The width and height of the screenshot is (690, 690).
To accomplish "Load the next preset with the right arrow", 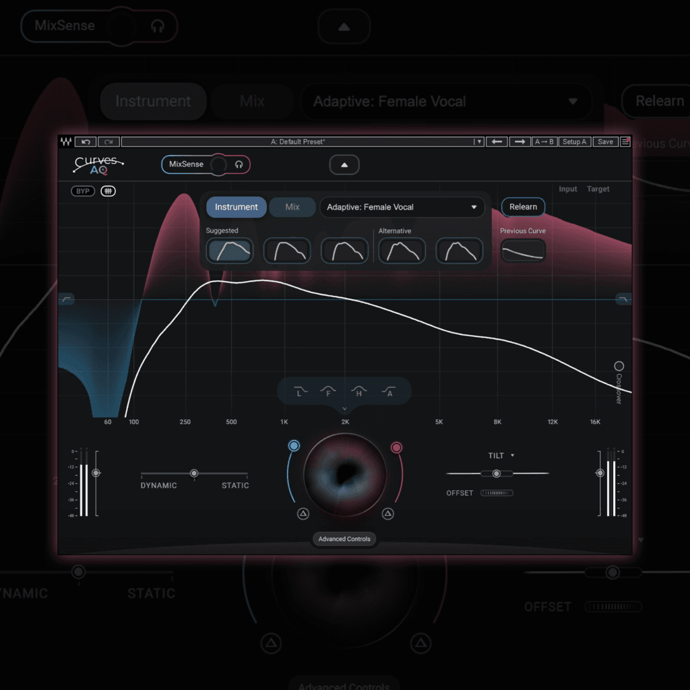I will point(520,142).
